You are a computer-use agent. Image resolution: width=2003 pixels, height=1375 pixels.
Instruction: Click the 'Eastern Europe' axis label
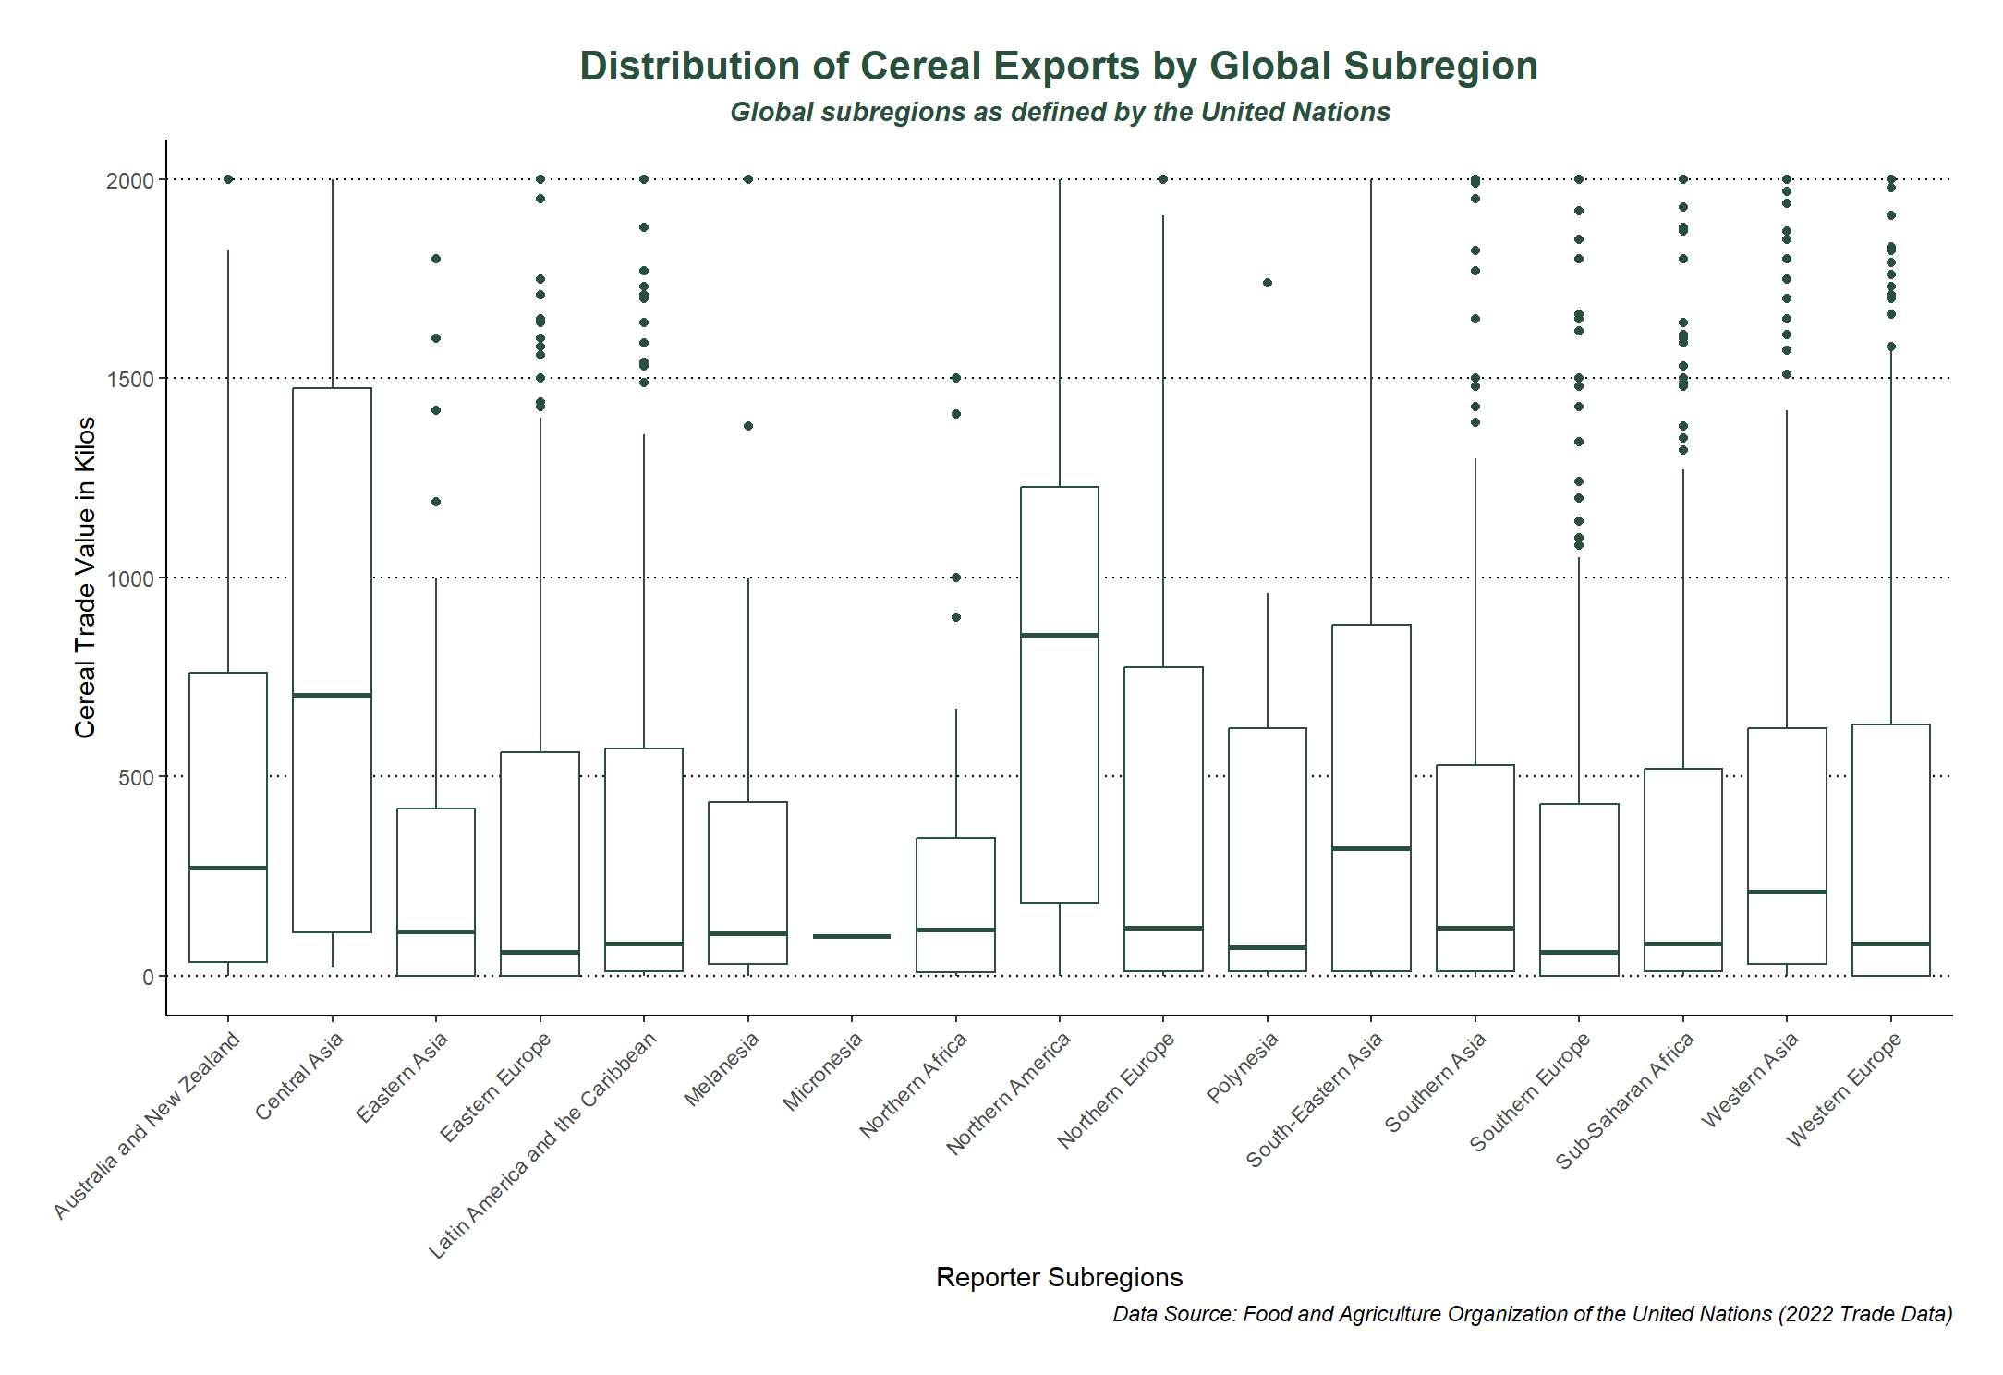point(495,1087)
